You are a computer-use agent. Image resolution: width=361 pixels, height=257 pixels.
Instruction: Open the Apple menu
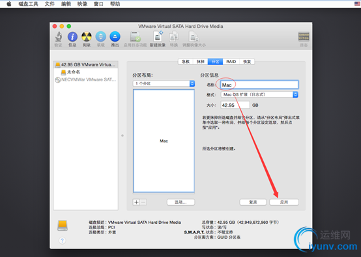click(9, 4)
